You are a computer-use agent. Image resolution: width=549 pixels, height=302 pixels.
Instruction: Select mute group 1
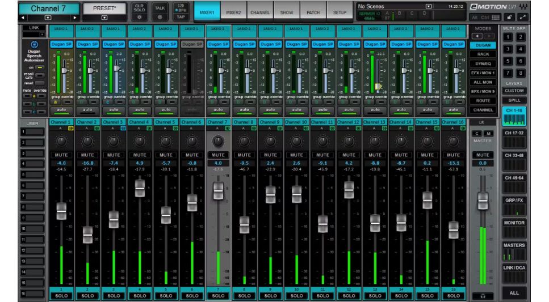(x=508, y=37)
